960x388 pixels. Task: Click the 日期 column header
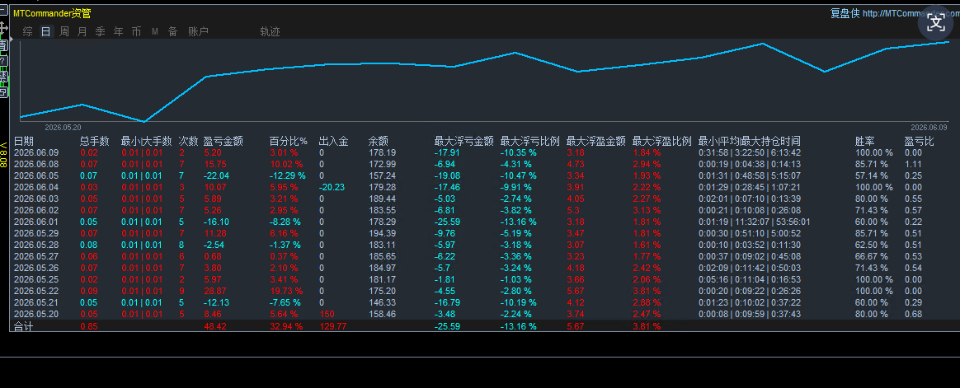(24, 142)
